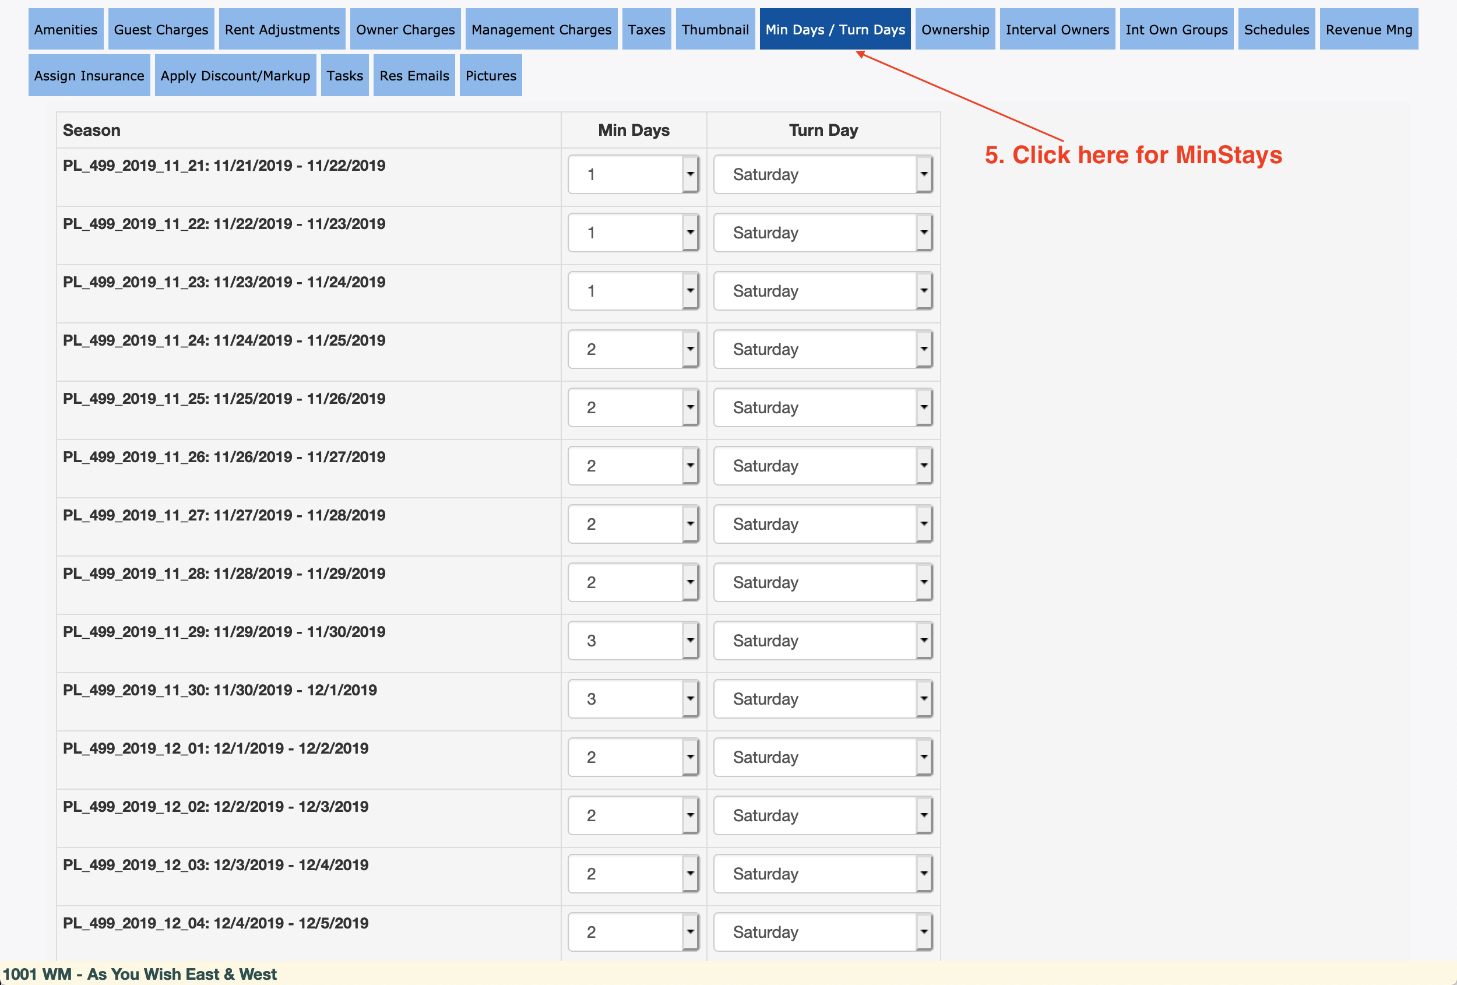This screenshot has height=985, width=1457.
Task: Click the Min Days / Turn Days tab
Action: (835, 30)
